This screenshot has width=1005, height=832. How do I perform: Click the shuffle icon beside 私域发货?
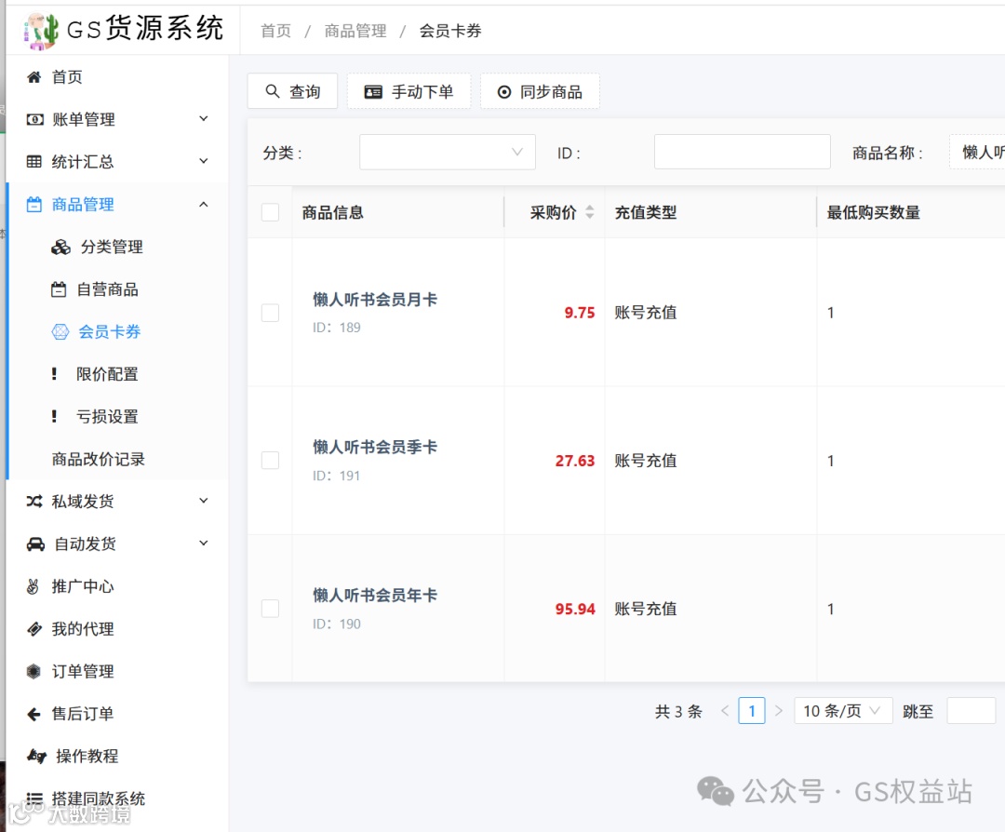click(x=34, y=502)
